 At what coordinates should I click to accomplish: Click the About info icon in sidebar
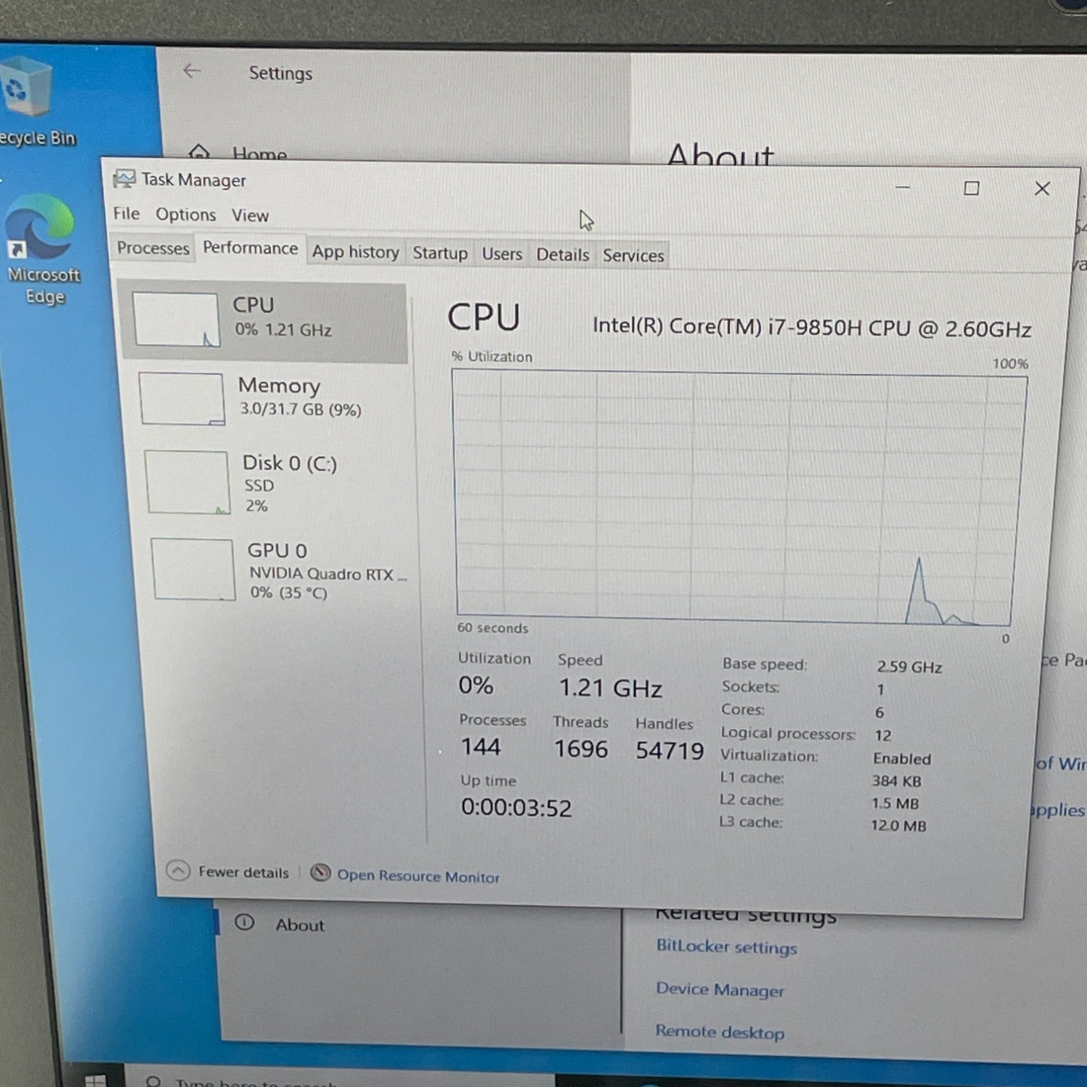pos(245,923)
